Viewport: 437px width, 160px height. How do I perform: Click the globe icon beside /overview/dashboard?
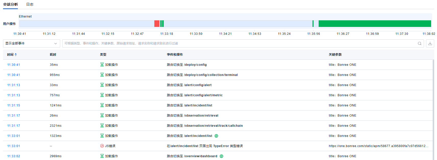221,156
